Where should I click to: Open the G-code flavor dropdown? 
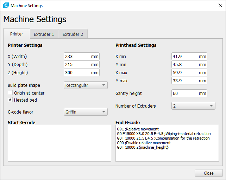[x=86, y=112]
